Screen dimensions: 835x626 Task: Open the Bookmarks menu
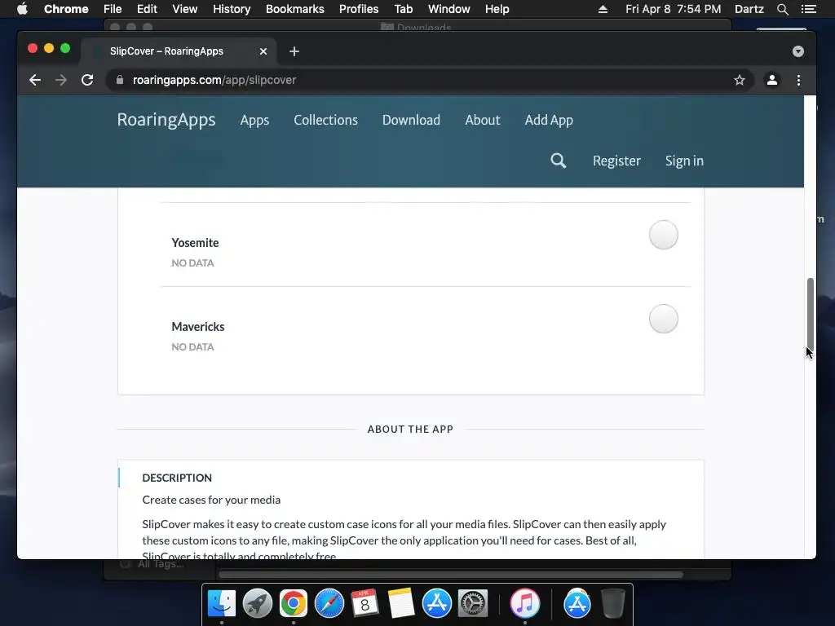(294, 9)
